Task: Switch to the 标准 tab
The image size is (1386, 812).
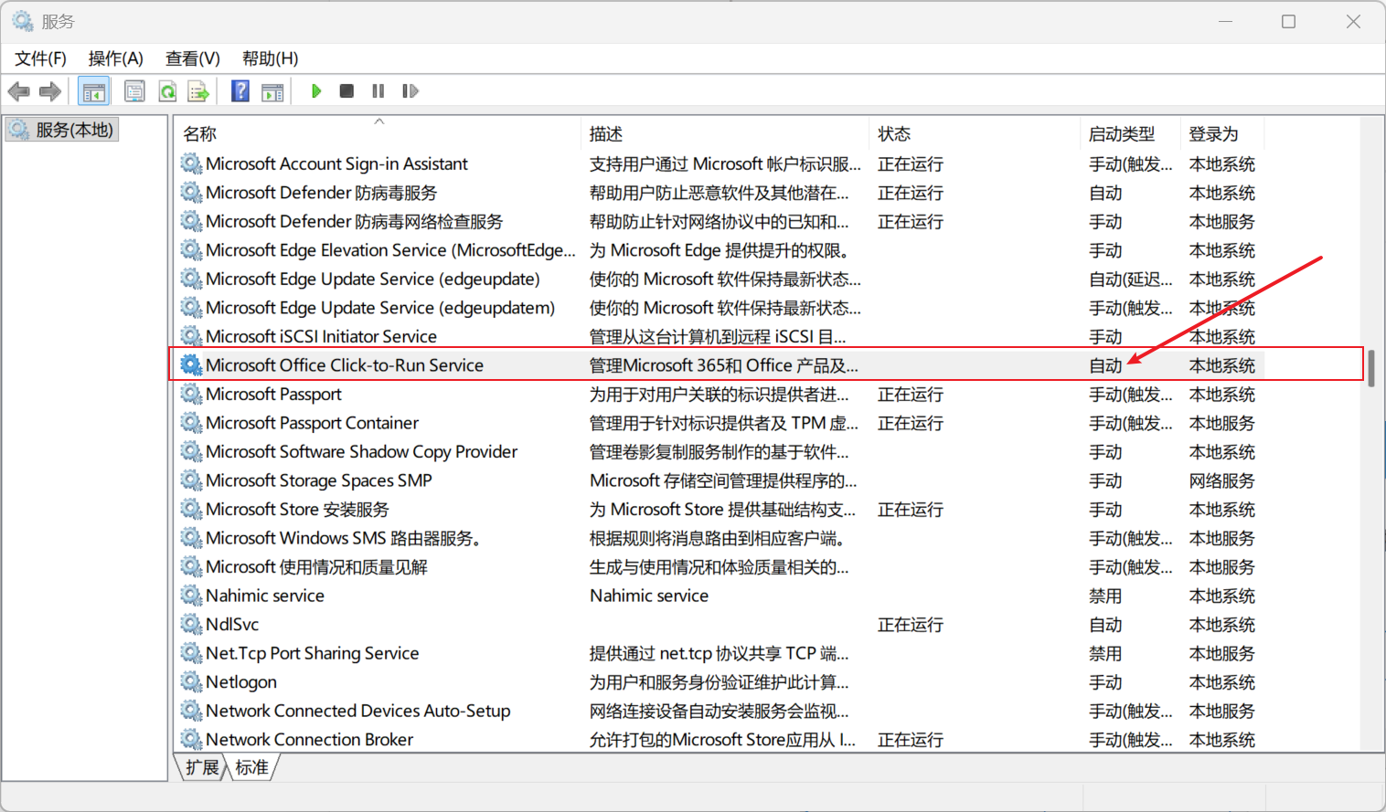Action: [251, 767]
